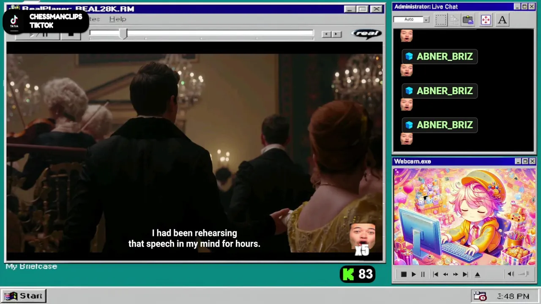Viewport: 541px width, 304px height.
Task: Open the Auto dropdown in Live Chat
Action: coord(426,19)
